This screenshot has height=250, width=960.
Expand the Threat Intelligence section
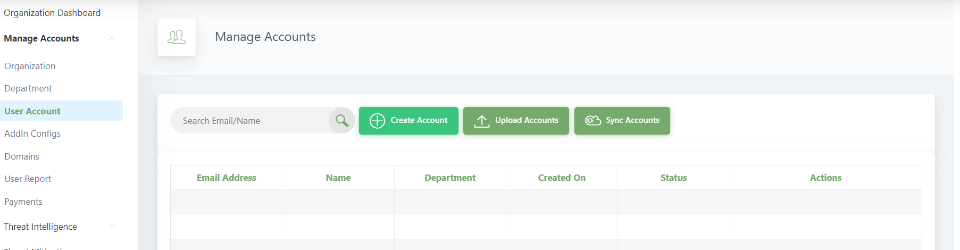pos(112,226)
